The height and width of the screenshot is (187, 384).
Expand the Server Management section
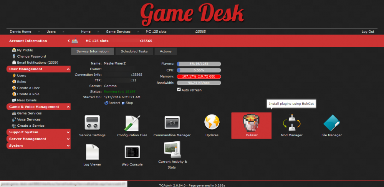(x=38, y=139)
